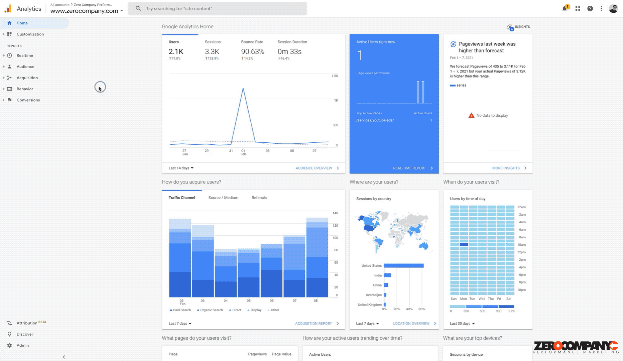This screenshot has width=623, height=361.
Task: Collapse the sidebar with the arrow
Action: (x=64, y=357)
